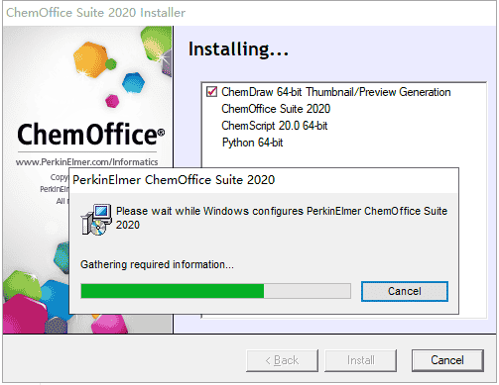
Task: Click the large magenta hexagon at bottom-left
Action: coord(25,314)
